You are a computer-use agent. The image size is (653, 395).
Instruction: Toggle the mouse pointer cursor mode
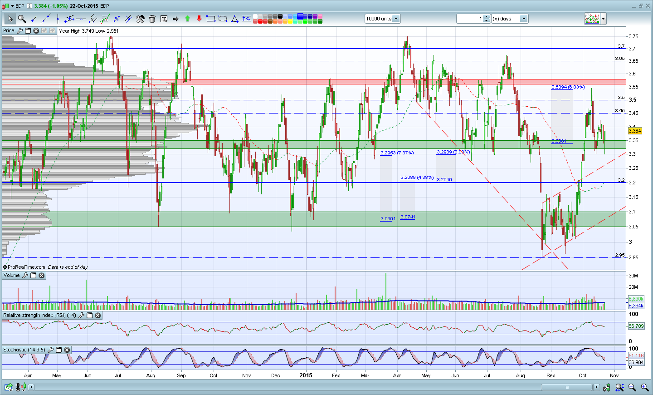pyautogui.click(x=10, y=19)
